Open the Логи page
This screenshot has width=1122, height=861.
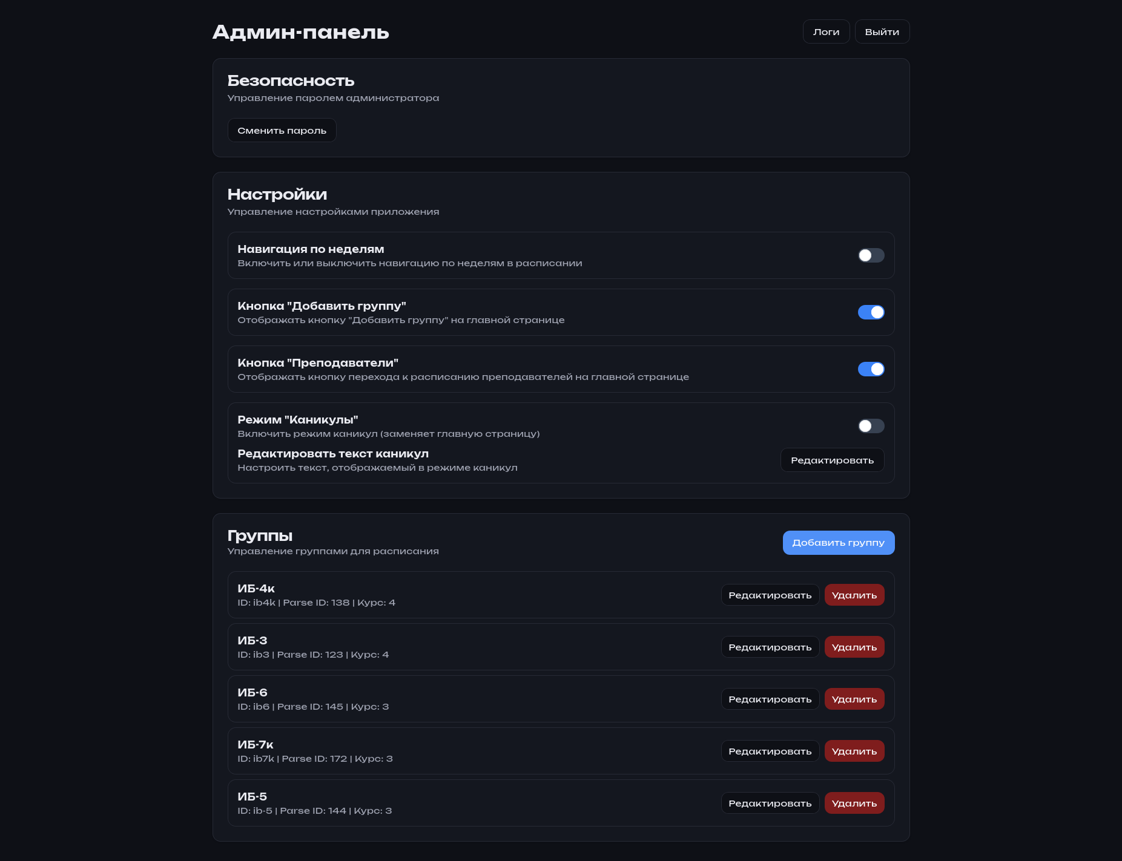pos(826,32)
